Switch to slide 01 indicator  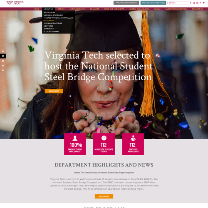click(3, 51)
